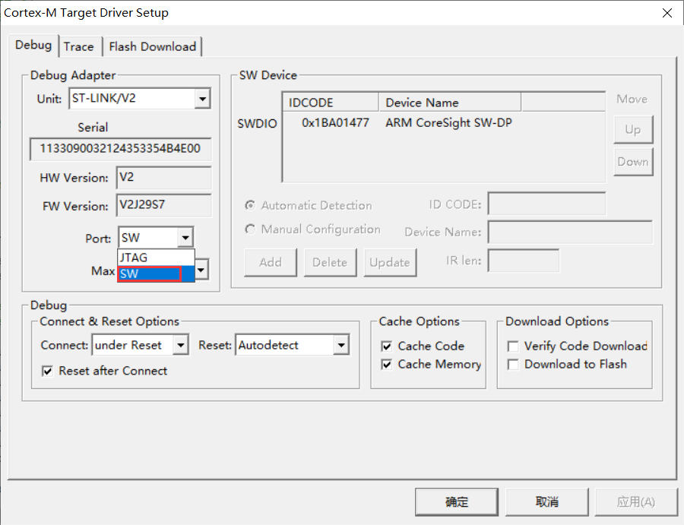684x525 pixels.
Task: Close the Cortex-M Target Driver Setup dialog
Action: (x=667, y=13)
